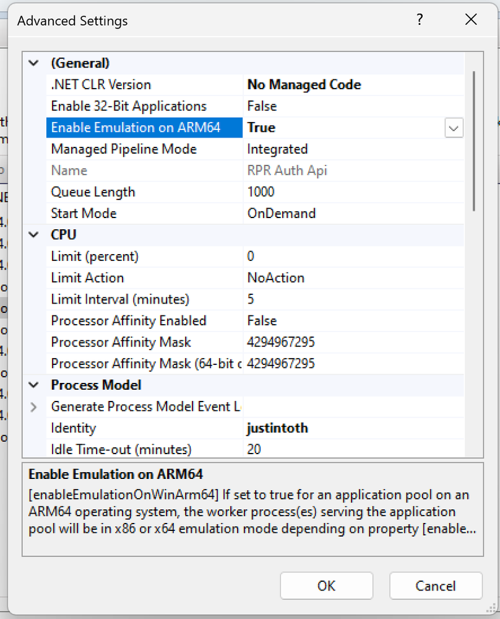Collapse the CPU section

[34, 234]
